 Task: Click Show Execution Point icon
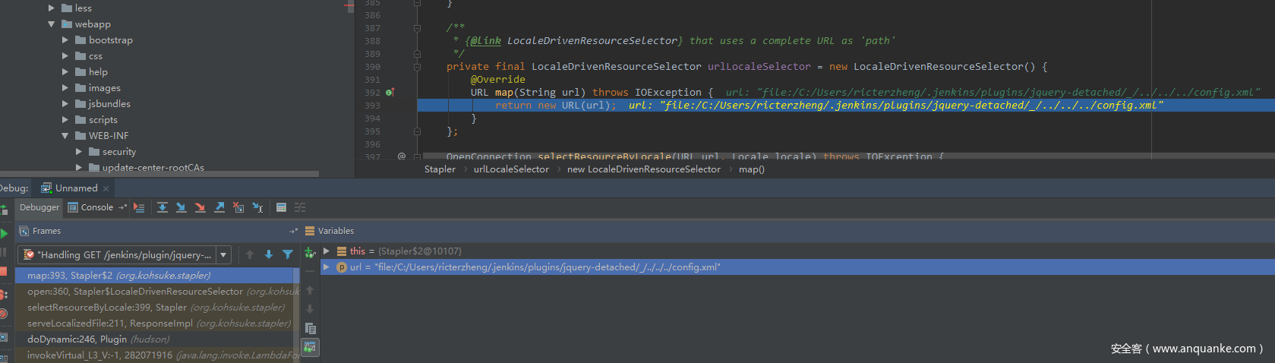(139, 207)
